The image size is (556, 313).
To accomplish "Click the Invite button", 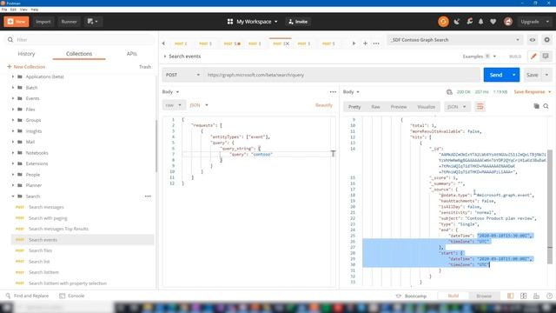I will pyautogui.click(x=298, y=22).
